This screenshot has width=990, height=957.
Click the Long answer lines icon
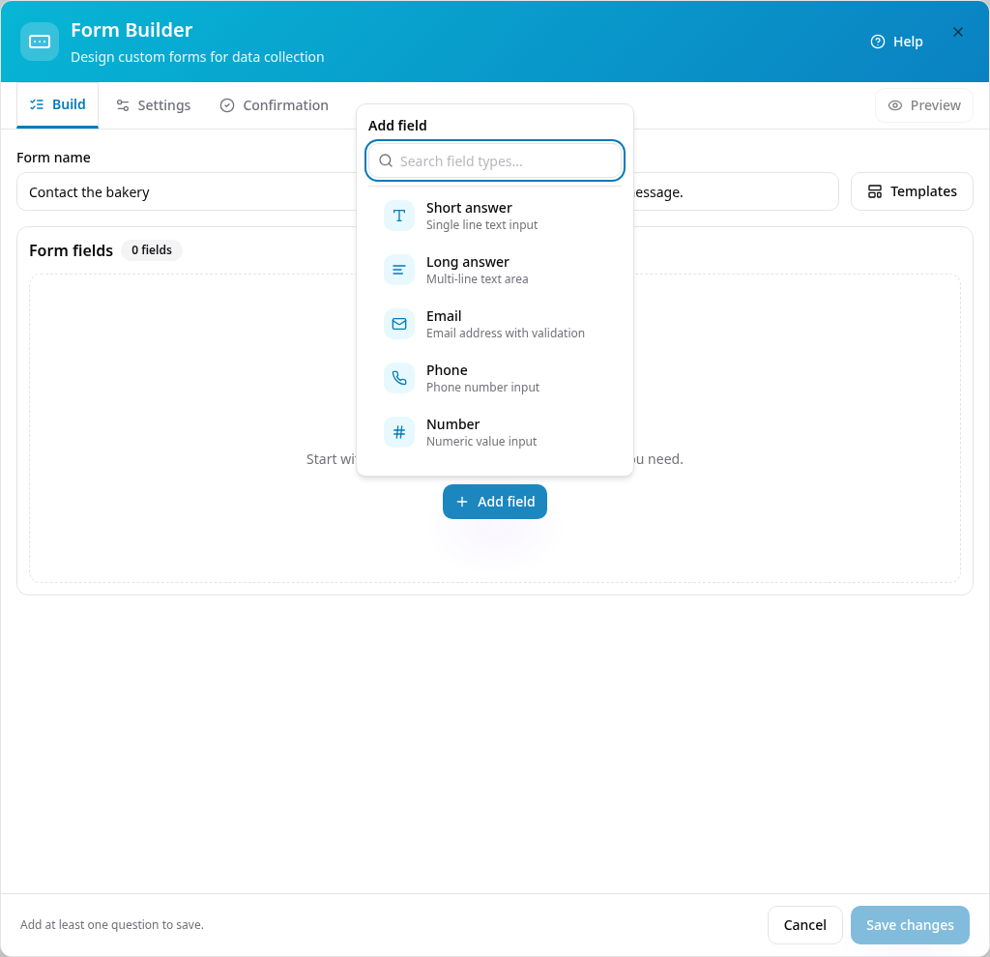[399, 270]
